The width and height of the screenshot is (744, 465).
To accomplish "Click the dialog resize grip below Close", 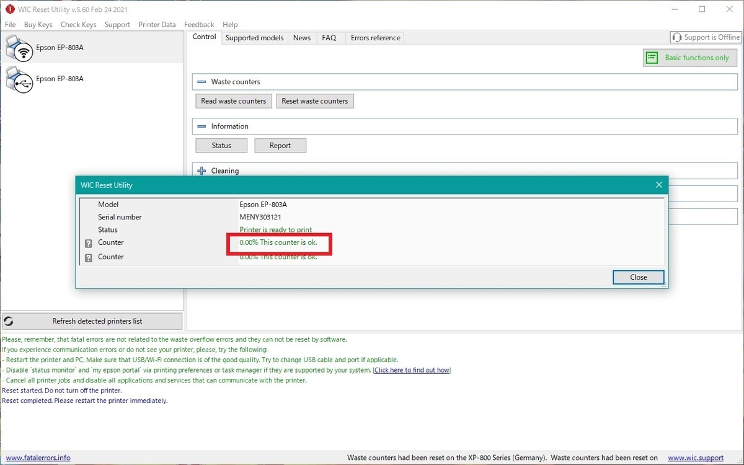I will pyautogui.click(x=665, y=285).
